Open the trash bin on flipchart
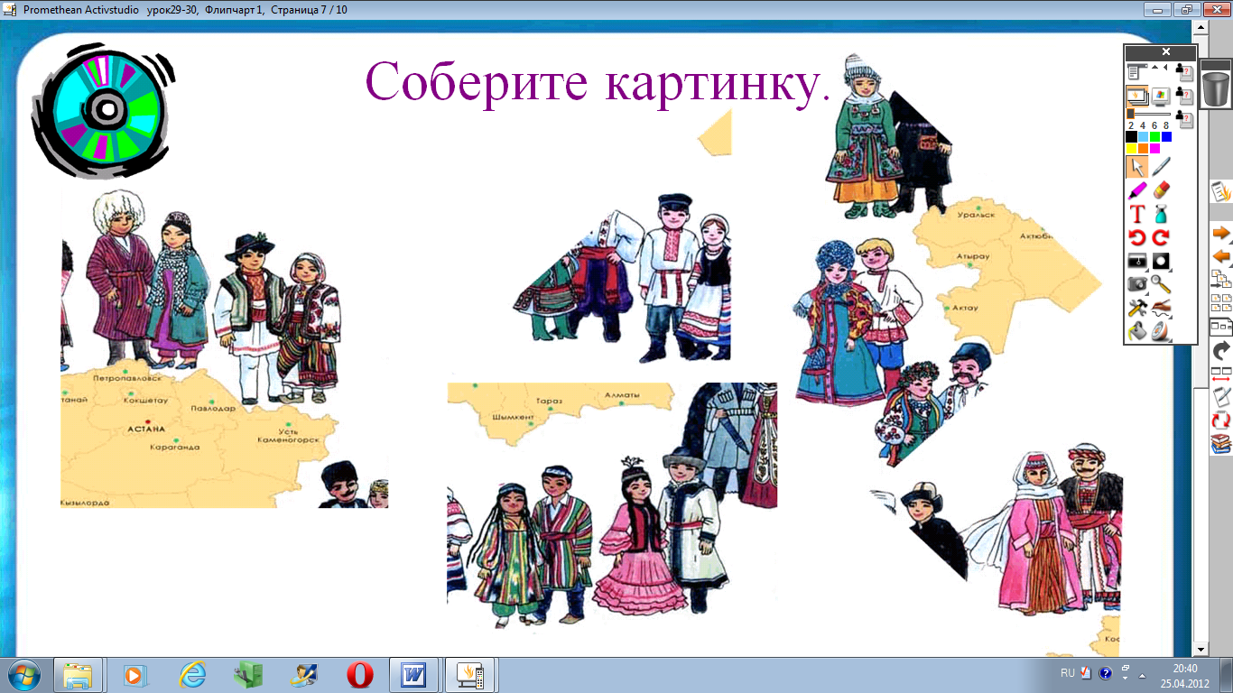The width and height of the screenshot is (1233, 693). coord(1216,88)
